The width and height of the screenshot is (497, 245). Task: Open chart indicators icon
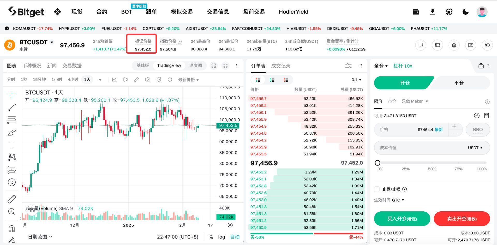click(x=114, y=80)
